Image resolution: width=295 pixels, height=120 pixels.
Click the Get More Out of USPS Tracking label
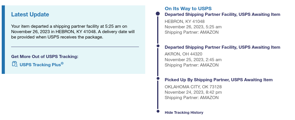pos(44,57)
